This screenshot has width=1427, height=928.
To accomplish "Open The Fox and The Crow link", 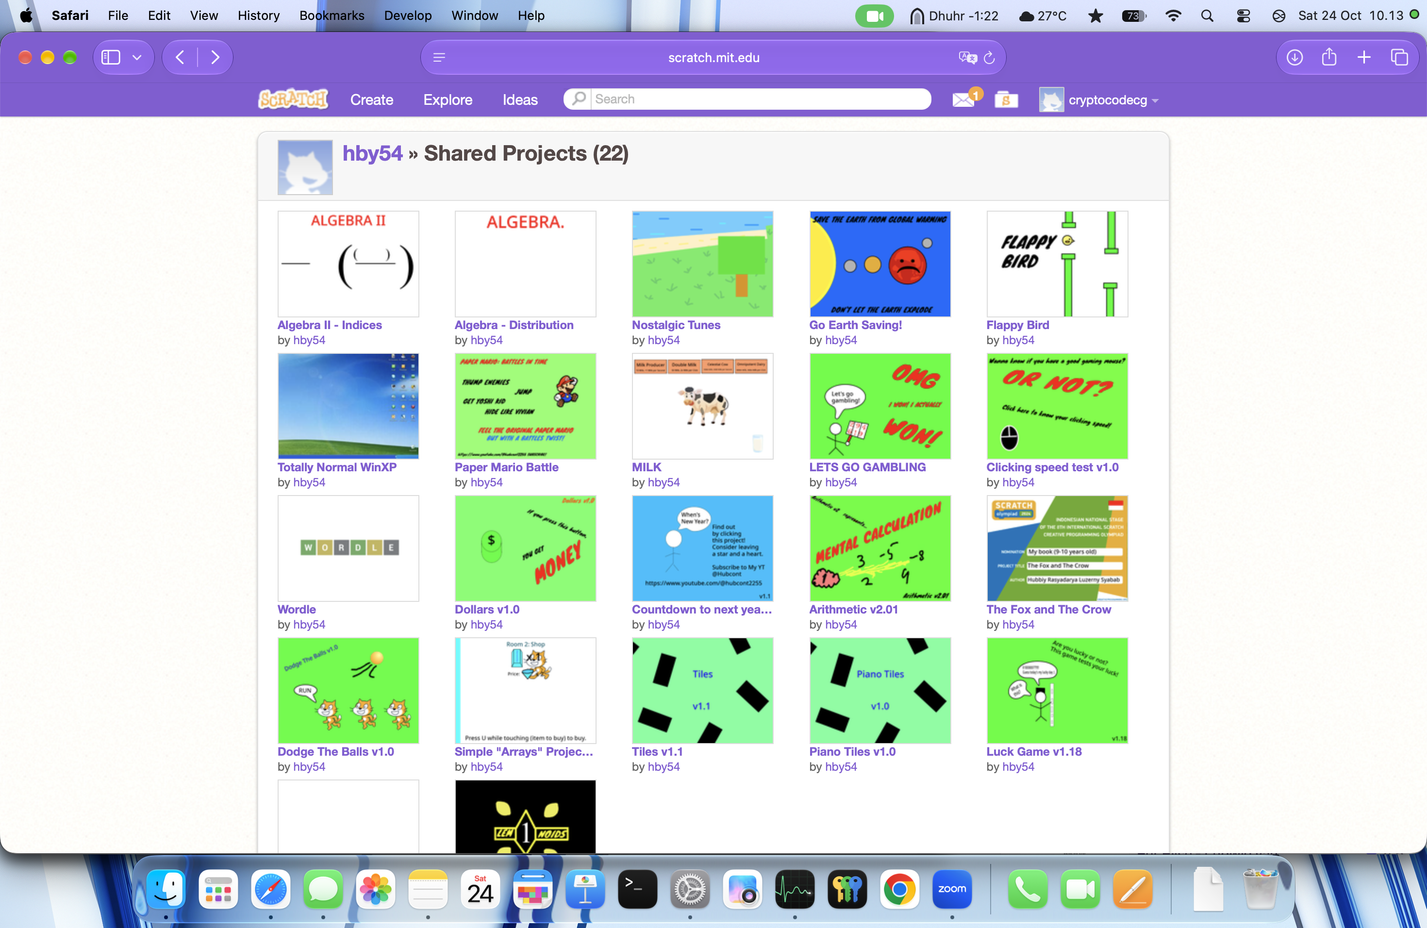I will (1048, 609).
